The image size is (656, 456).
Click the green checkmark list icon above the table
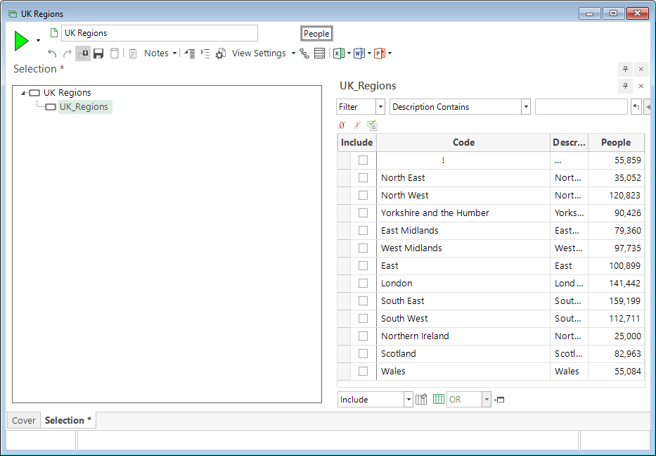pyautogui.click(x=372, y=125)
